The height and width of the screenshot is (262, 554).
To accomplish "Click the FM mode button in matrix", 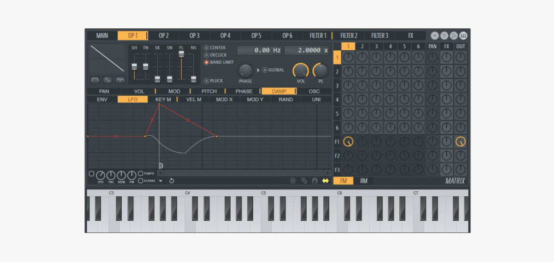I will [x=344, y=181].
